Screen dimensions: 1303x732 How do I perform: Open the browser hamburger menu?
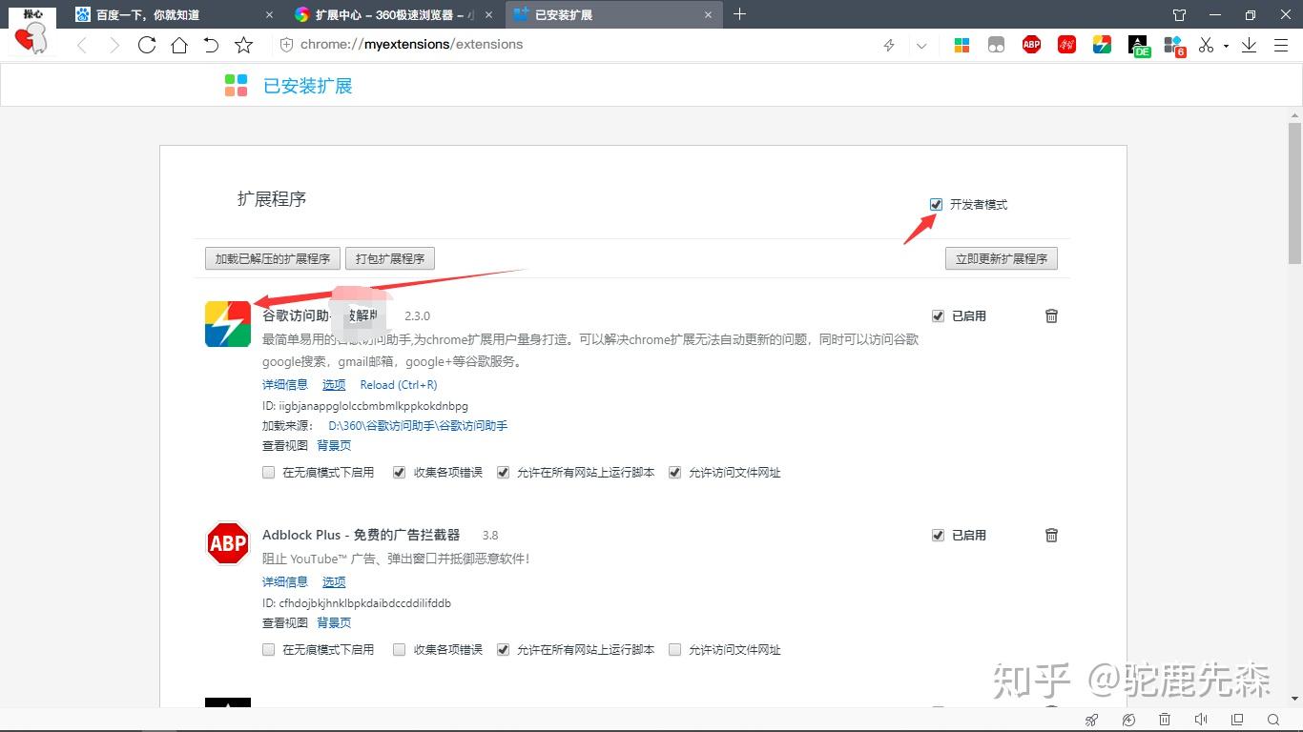[x=1280, y=45]
